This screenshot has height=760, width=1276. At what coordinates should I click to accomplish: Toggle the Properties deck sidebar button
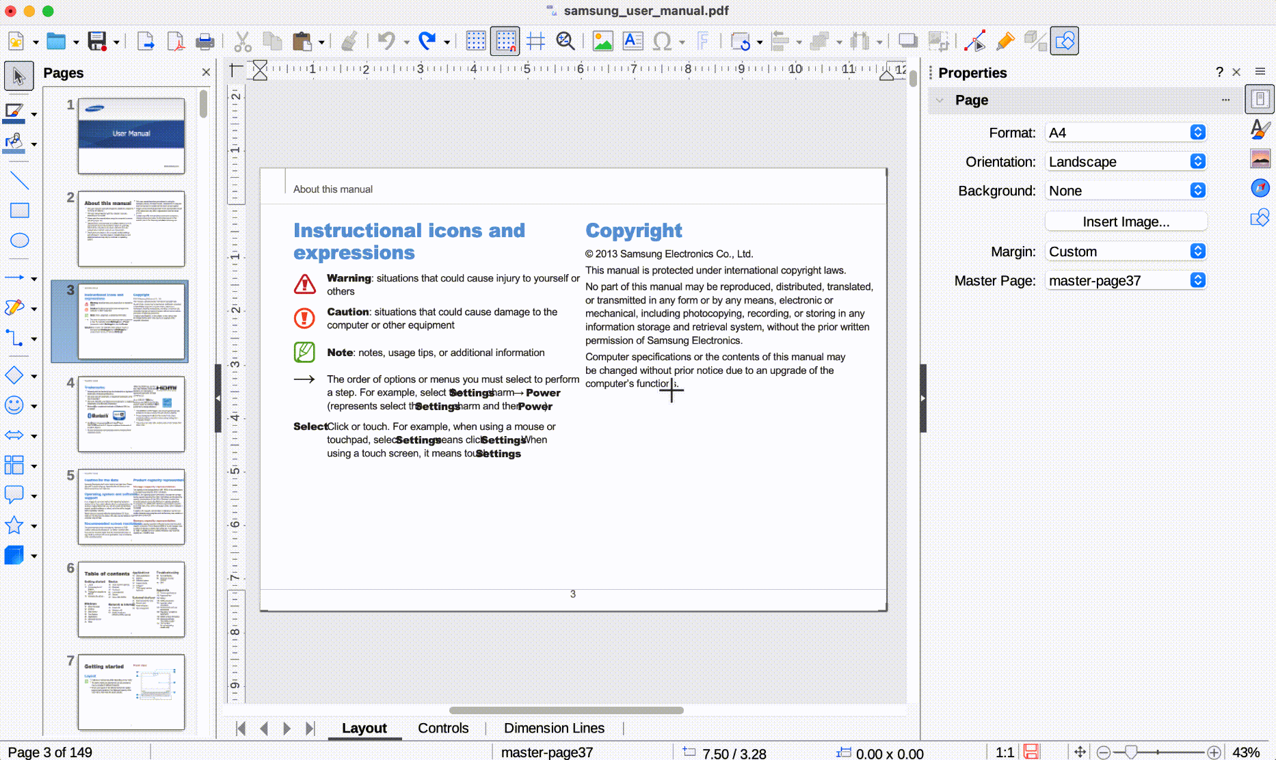[x=1260, y=99]
